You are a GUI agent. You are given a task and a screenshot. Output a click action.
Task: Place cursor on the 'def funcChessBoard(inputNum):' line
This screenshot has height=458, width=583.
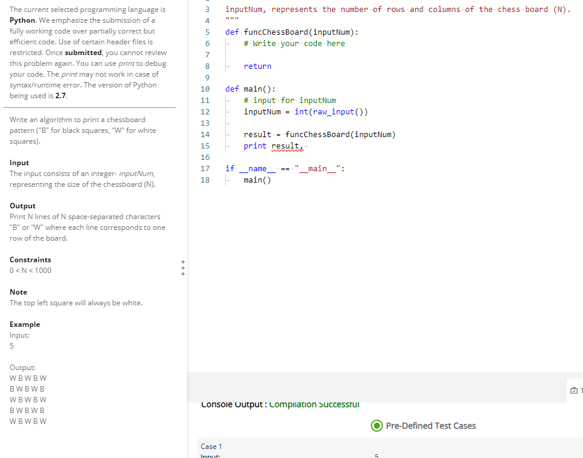point(292,32)
